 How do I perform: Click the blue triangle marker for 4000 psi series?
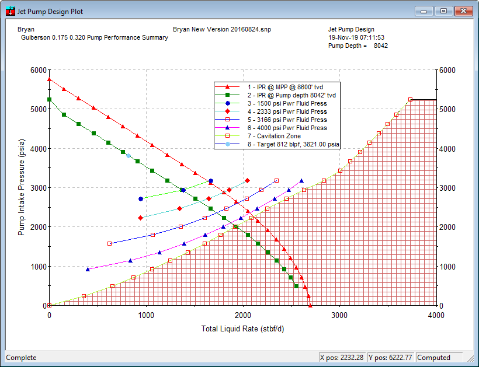(x=227, y=127)
